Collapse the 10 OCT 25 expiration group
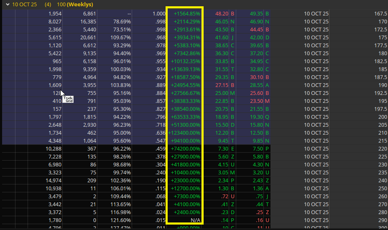The image size is (388, 230). tap(8, 5)
